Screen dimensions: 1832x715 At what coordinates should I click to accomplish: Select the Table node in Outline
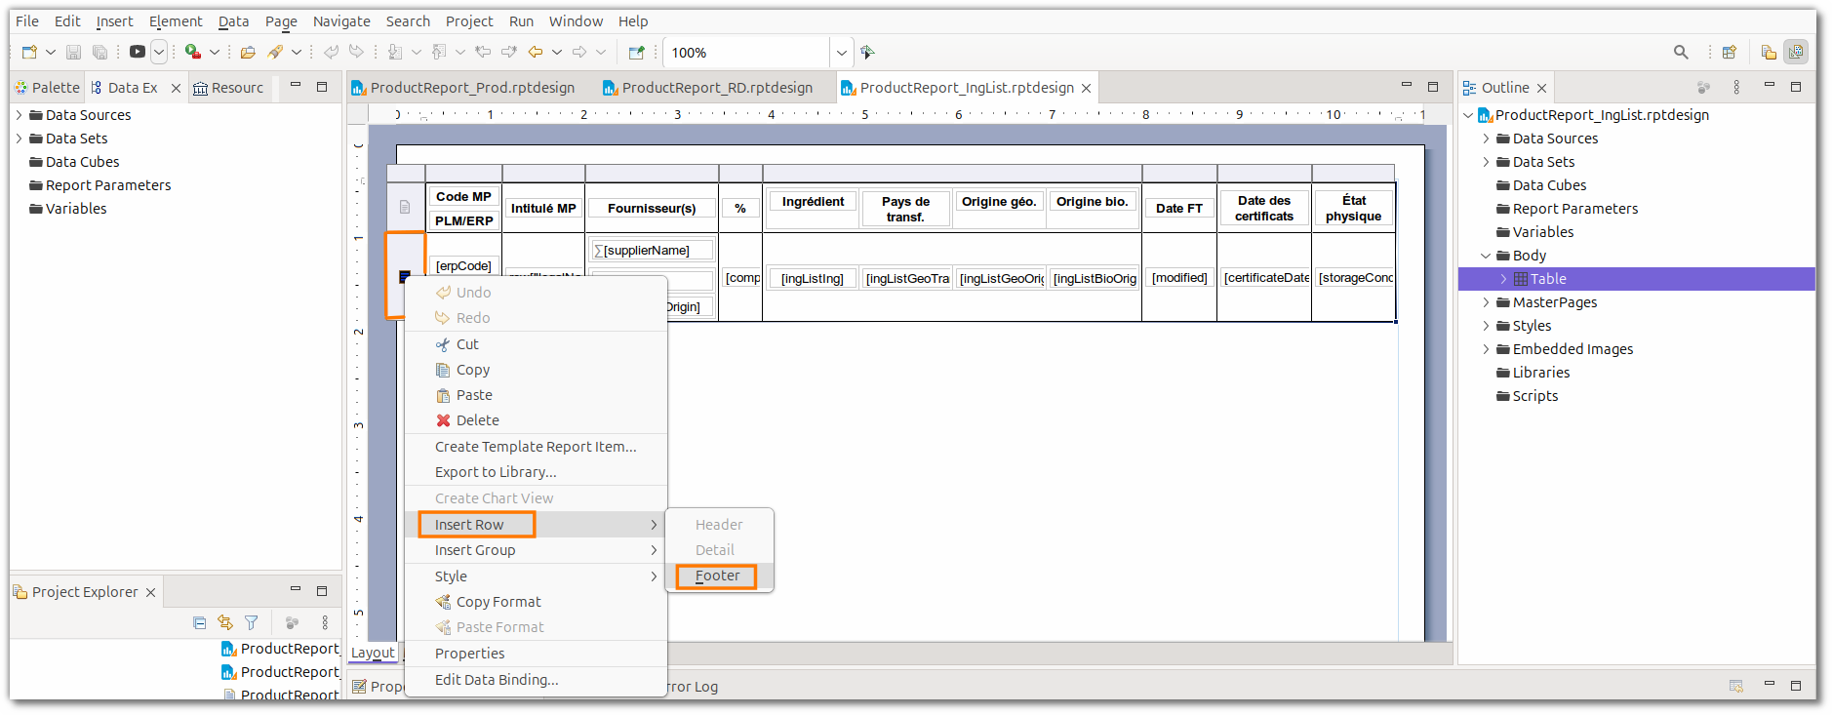point(1548,279)
